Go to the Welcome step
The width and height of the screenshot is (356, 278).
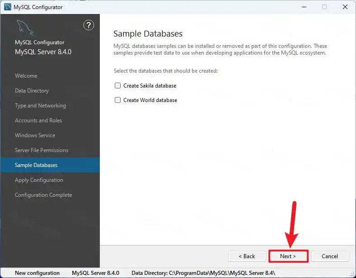pyautogui.click(x=26, y=76)
